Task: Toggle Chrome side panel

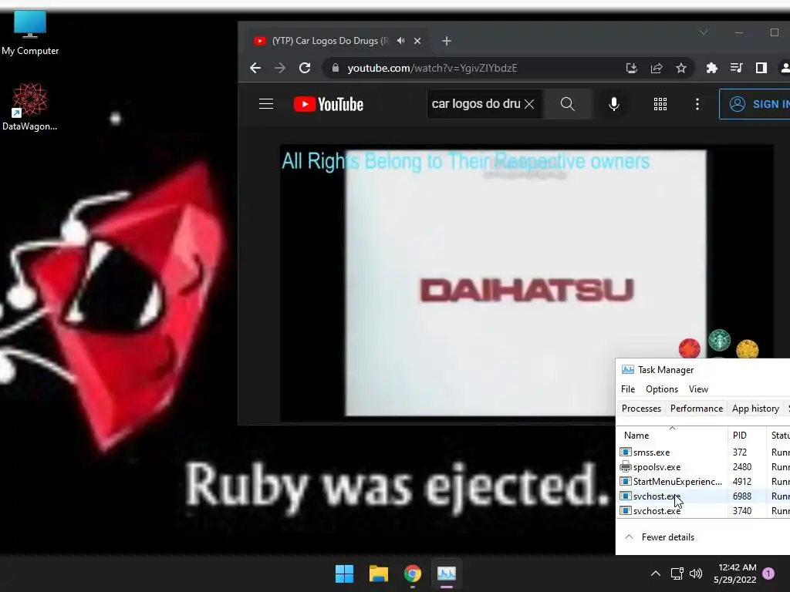Action: click(x=761, y=68)
